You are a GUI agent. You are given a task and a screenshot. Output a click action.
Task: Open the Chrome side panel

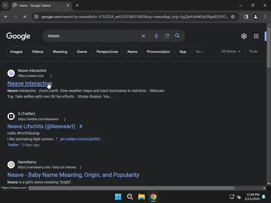tap(246, 17)
